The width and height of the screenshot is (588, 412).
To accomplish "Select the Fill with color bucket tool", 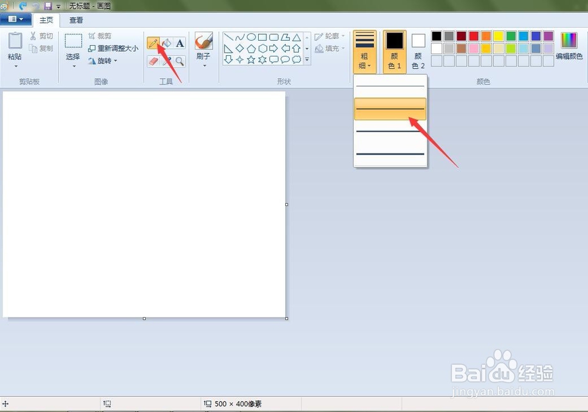I will click(x=167, y=43).
